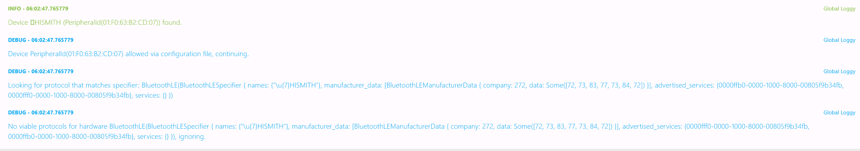Image resolution: width=860 pixels, height=151 pixels.
Task: Click the unknown glyph box before HISMITH
Action: click(x=32, y=23)
